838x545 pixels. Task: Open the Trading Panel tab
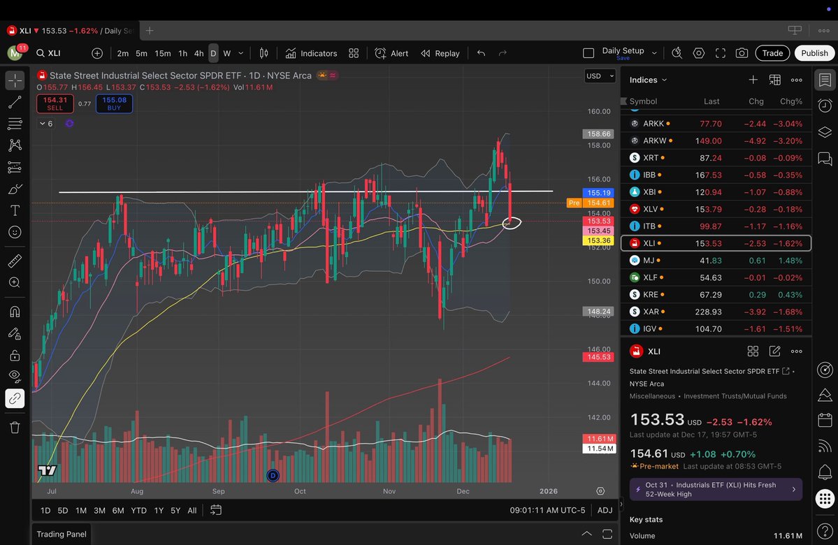(62, 534)
